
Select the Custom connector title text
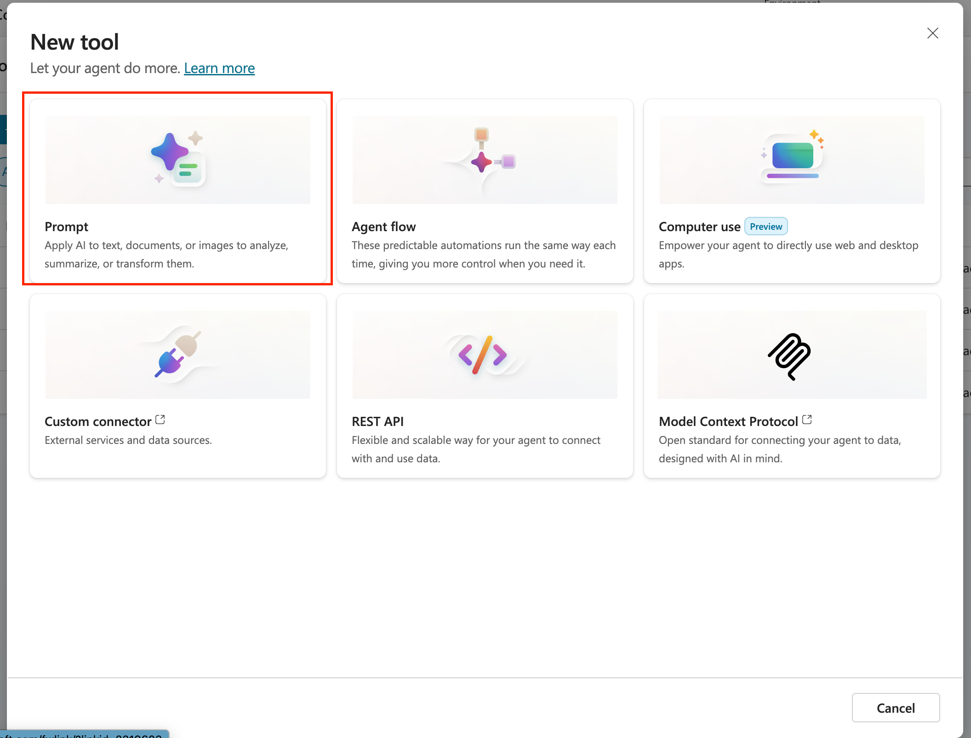[x=98, y=421]
